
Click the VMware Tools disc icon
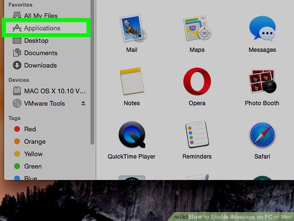(17, 103)
